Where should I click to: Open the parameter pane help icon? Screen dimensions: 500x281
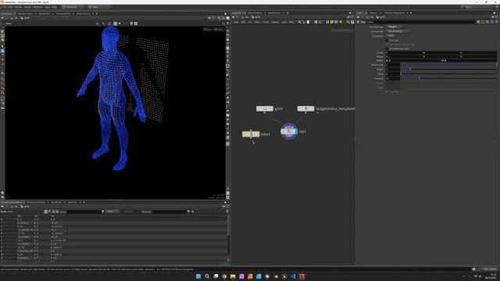(497, 22)
